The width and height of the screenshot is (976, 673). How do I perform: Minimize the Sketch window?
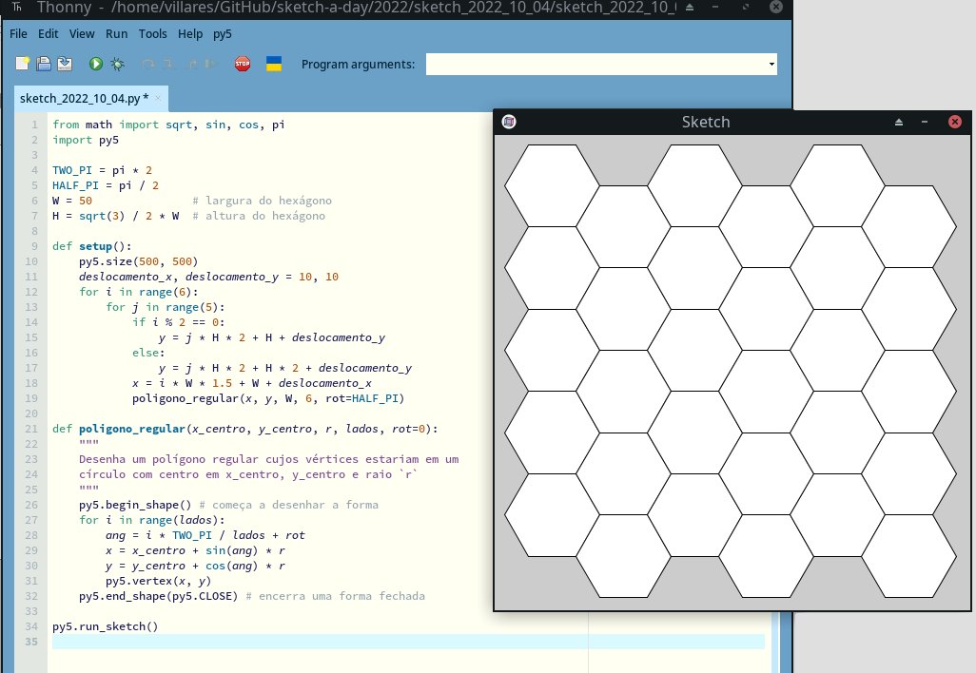(925, 122)
